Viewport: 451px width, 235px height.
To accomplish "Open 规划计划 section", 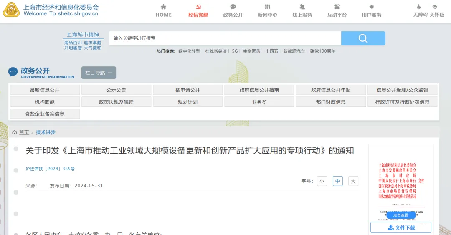I will click(188, 102).
